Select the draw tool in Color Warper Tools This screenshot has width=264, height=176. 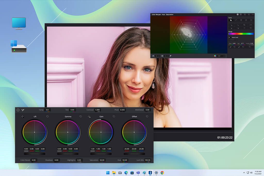point(236,20)
